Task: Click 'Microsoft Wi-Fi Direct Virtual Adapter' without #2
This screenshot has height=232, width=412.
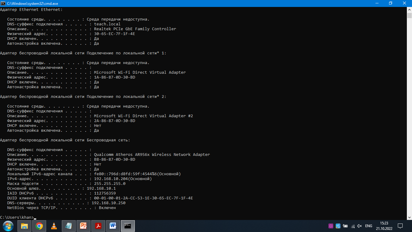Action: 140,72
